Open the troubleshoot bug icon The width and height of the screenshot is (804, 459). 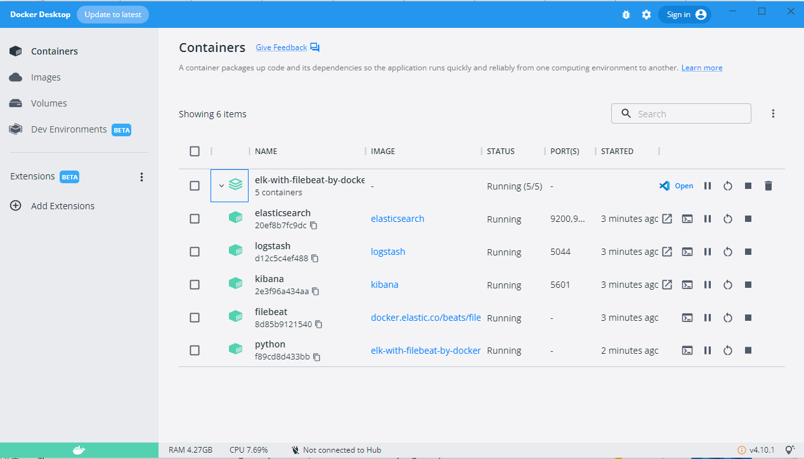click(x=626, y=15)
